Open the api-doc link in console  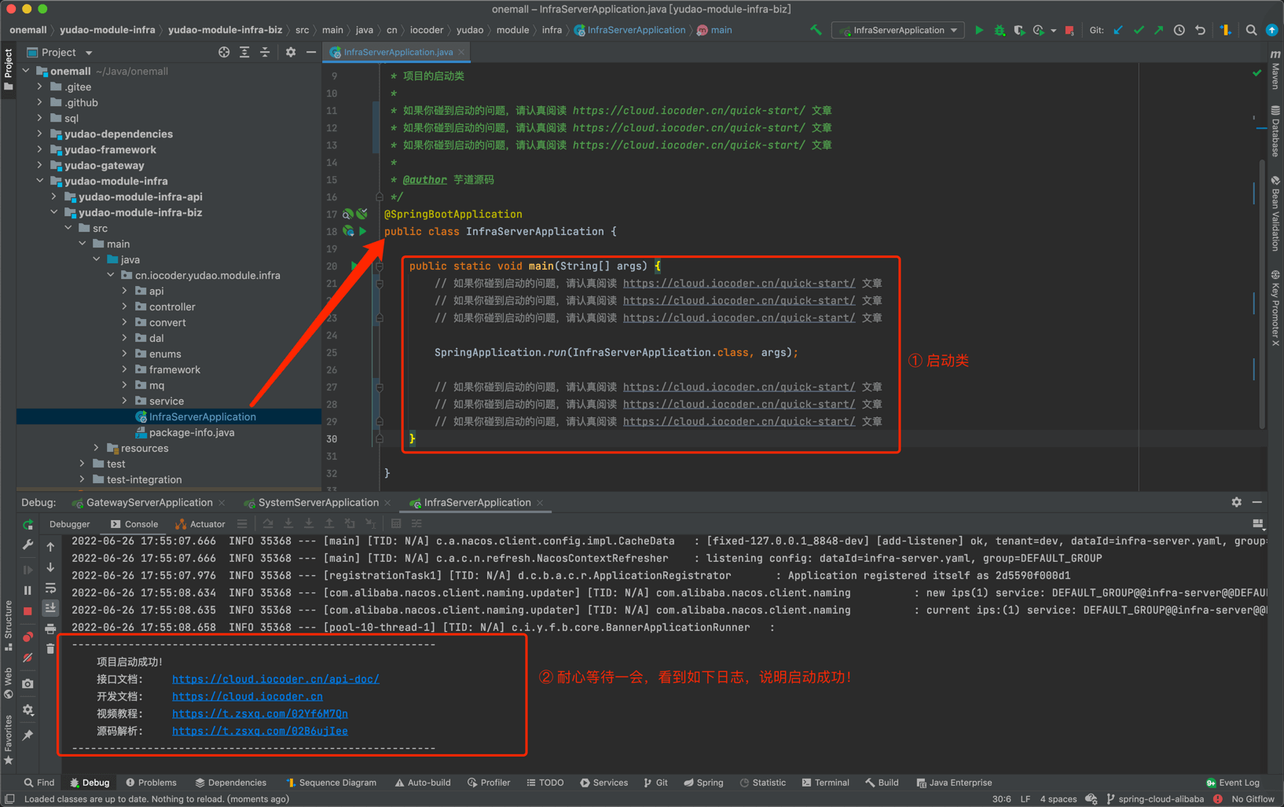275,680
